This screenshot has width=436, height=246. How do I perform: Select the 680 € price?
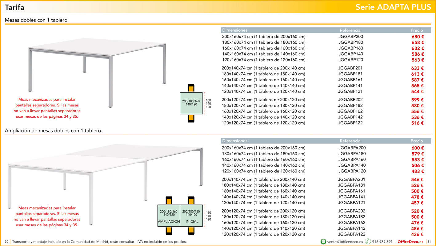coord(418,37)
